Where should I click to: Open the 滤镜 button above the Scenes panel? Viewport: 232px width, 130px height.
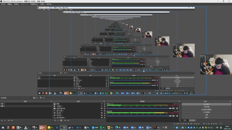[x=42, y=98]
